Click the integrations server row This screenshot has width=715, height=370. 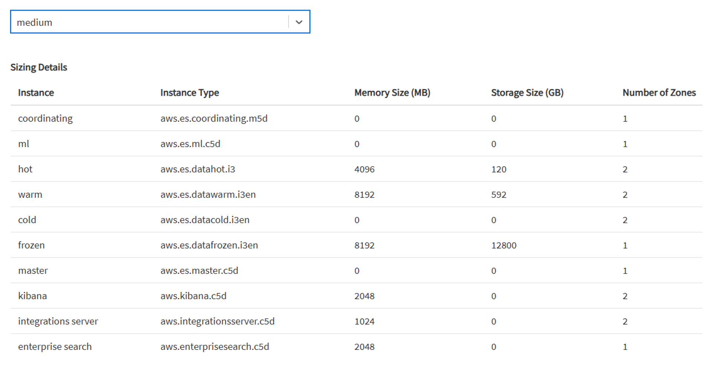tap(58, 321)
